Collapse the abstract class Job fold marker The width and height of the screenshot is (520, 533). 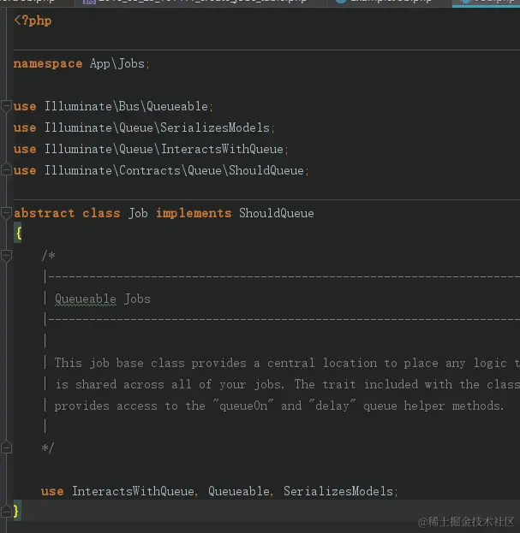[6, 213]
